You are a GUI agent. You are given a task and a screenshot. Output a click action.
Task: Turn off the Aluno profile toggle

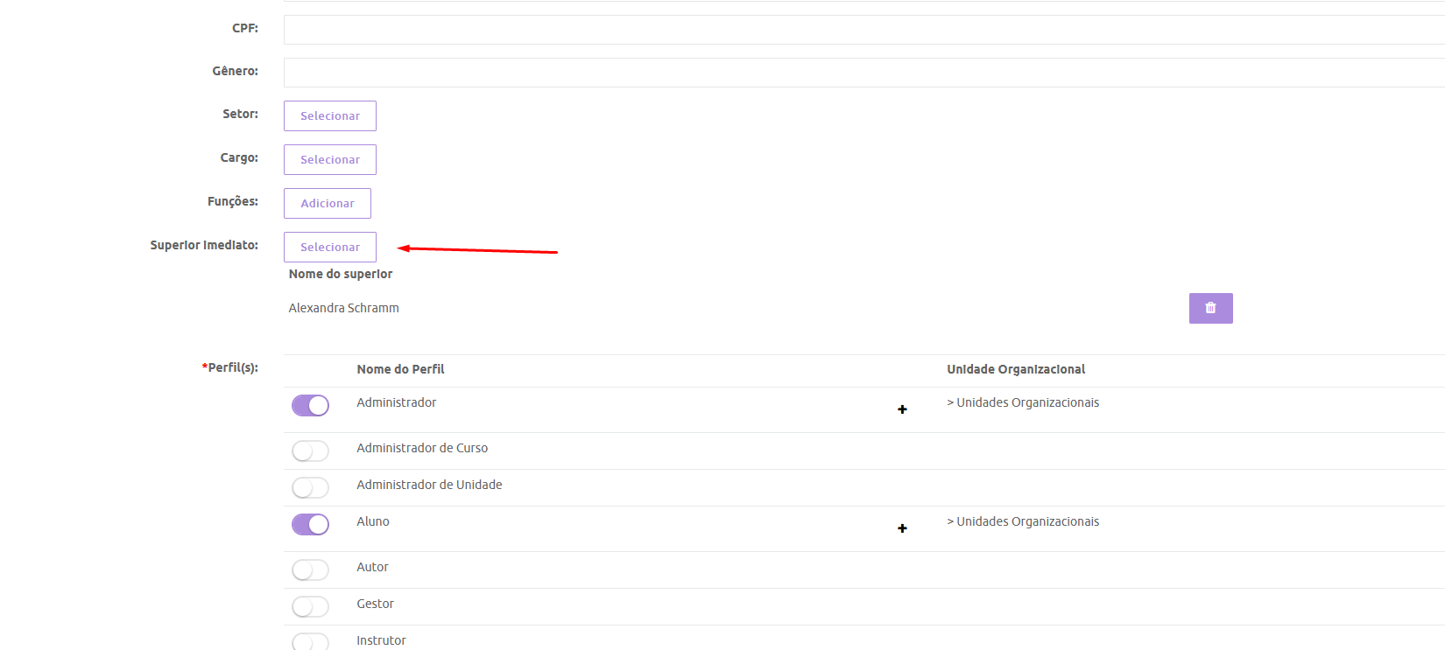(x=310, y=524)
